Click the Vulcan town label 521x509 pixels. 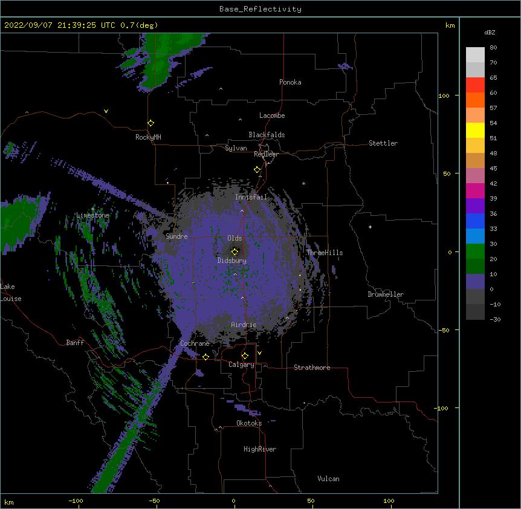tap(328, 479)
